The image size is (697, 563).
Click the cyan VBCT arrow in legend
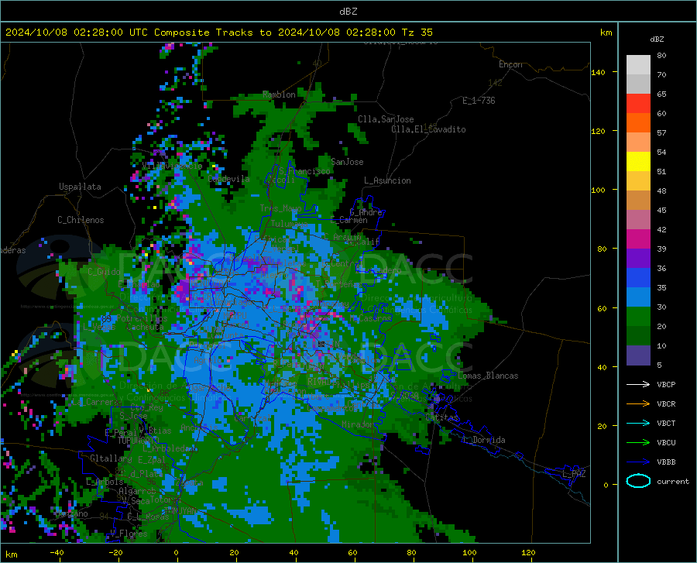tap(638, 423)
